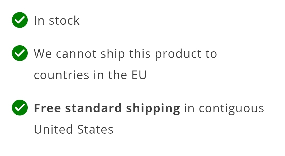Click the word 'cannot' in the shipping restriction
Viewport: 285px width, 156px height.
(76, 54)
